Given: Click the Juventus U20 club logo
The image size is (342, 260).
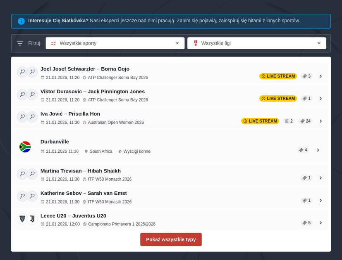Looking at the screenshot, I should point(32,219).
